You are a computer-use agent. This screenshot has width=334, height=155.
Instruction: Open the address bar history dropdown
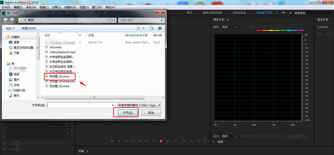click(109, 20)
